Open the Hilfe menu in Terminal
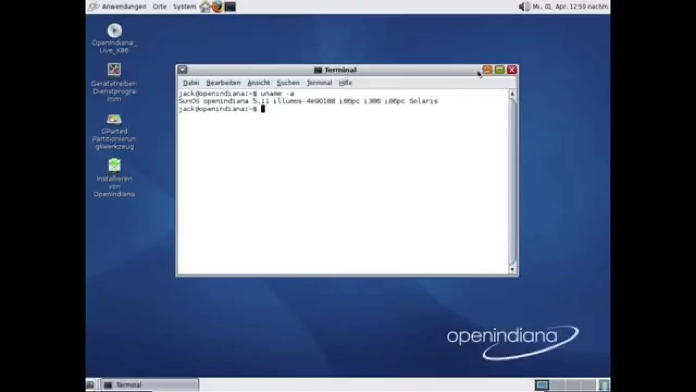The height and width of the screenshot is (392, 696). point(346,83)
